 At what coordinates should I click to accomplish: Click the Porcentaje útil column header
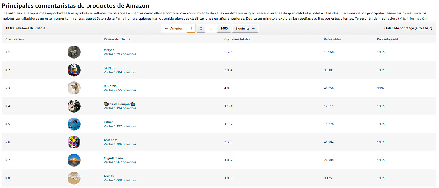(387, 39)
